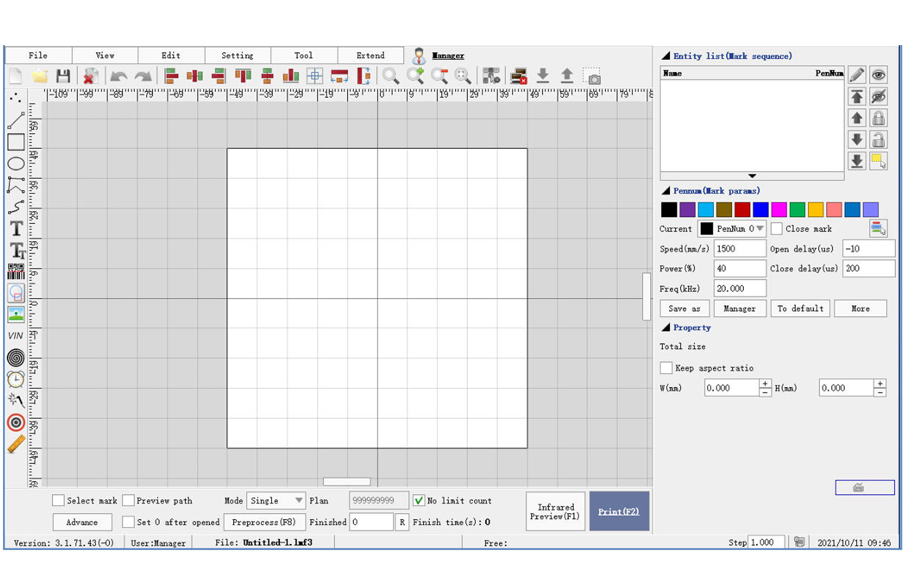Click the Print(F2) button

click(x=619, y=511)
